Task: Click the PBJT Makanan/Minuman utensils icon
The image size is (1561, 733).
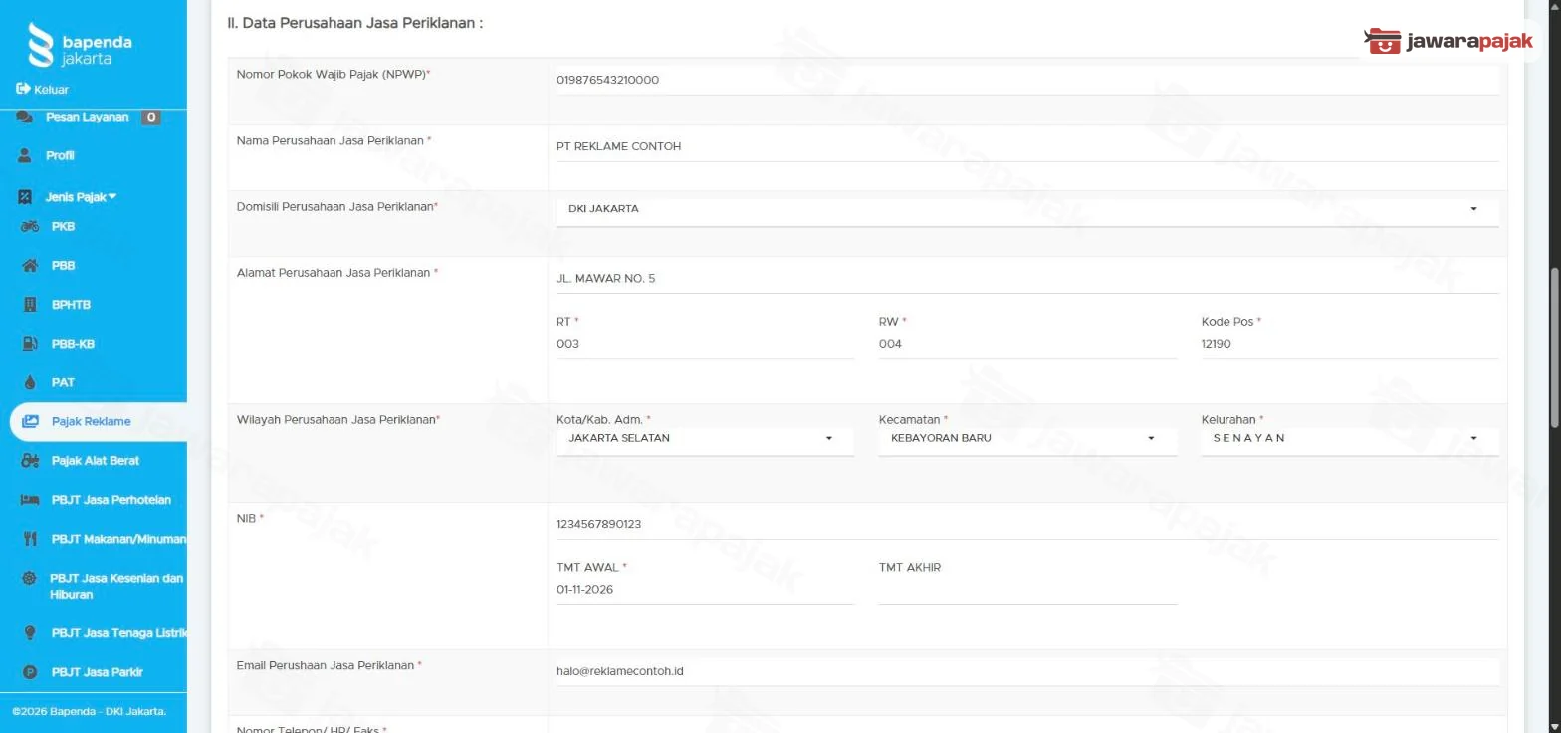Action: tap(30, 539)
